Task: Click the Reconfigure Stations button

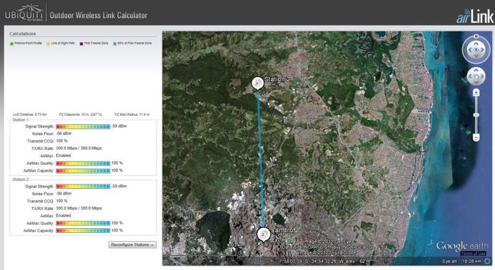Action: pos(132,245)
